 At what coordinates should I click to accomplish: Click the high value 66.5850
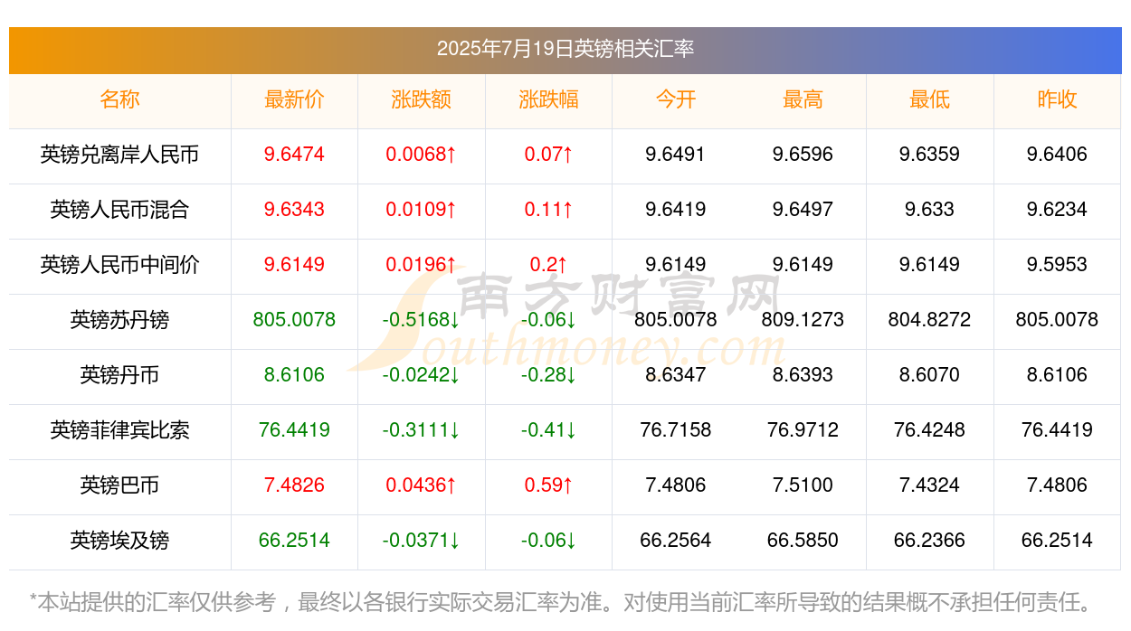click(x=803, y=541)
